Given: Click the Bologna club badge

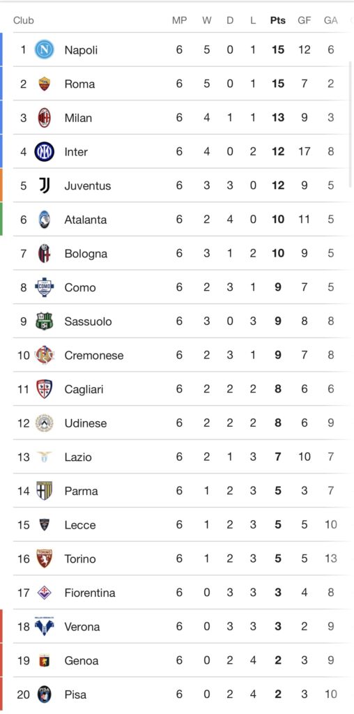Looking at the screenshot, I should click(44, 253).
